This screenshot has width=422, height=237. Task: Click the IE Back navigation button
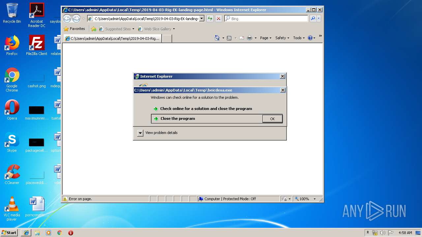(x=67, y=18)
